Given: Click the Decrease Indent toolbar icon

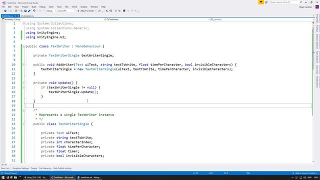Looking at the screenshot, I should pyautogui.click(x=107, y=11).
